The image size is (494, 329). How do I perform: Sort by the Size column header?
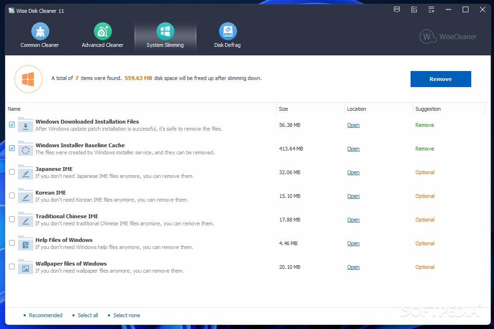click(283, 109)
